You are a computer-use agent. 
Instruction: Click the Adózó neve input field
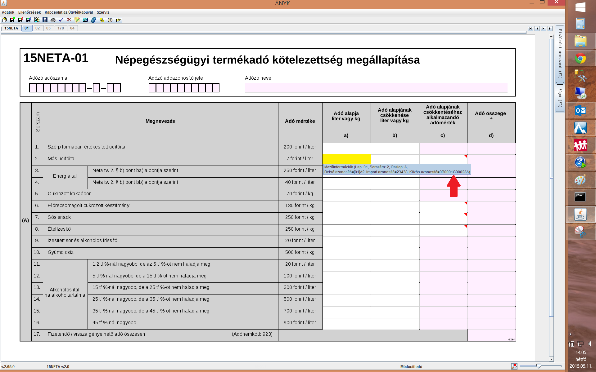tap(376, 87)
